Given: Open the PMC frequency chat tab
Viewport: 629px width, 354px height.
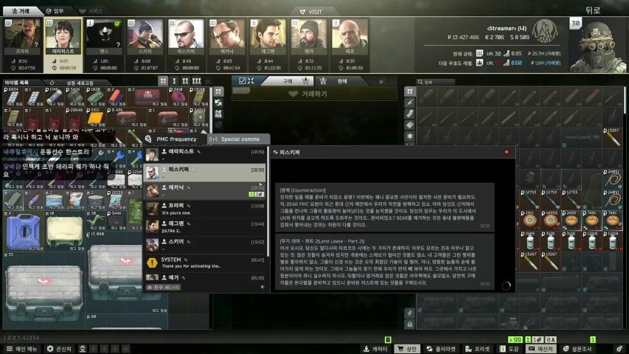Looking at the screenshot, I should pos(175,139).
